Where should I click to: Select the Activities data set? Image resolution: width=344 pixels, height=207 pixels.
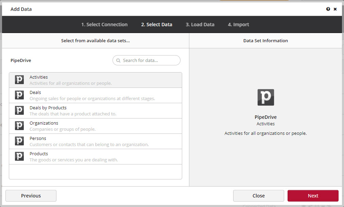coord(96,80)
